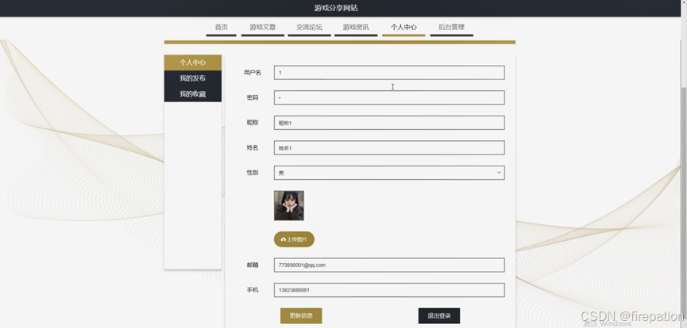Screen dimensions: 687x328
Task: Click the 性别 dropdown arrow
Action: tap(499, 173)
